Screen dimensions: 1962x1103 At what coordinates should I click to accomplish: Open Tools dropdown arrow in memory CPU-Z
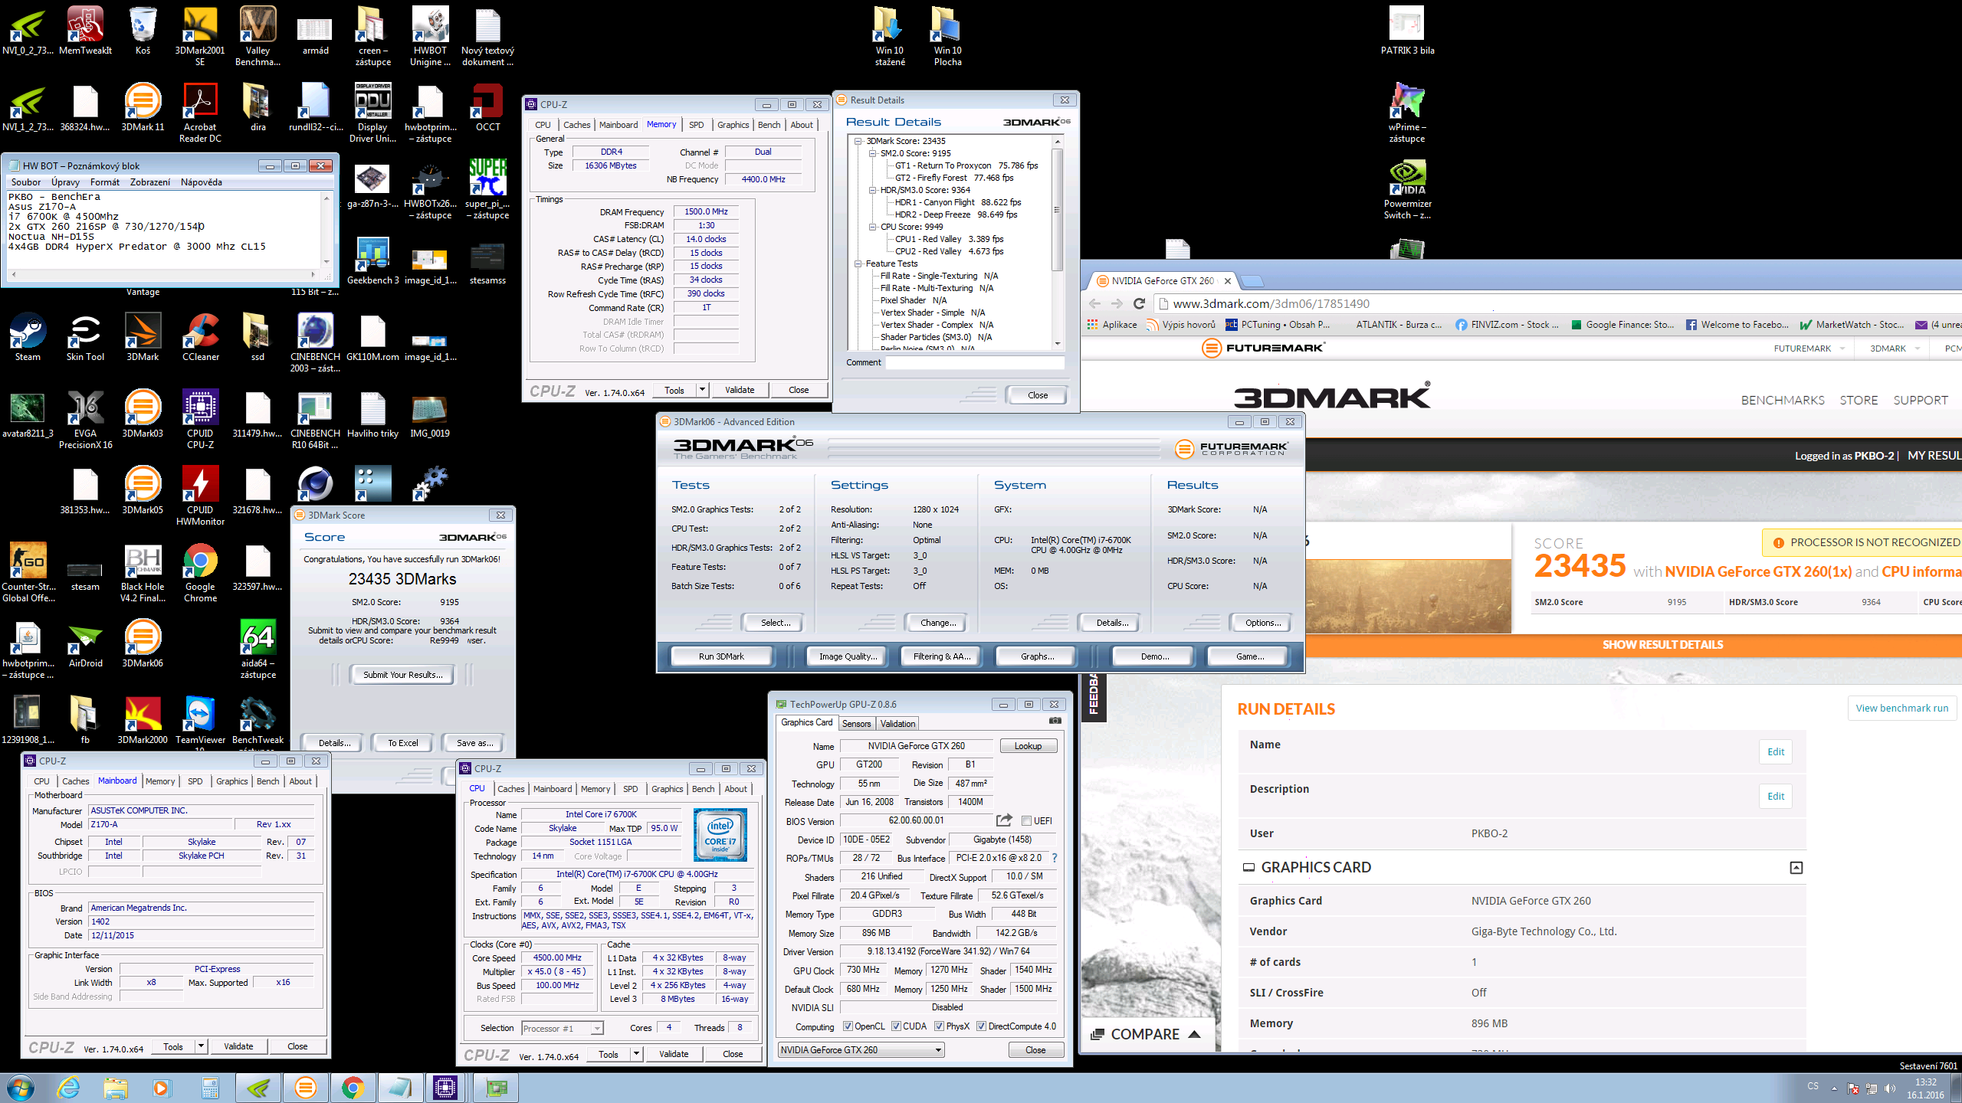coord(701,390)
